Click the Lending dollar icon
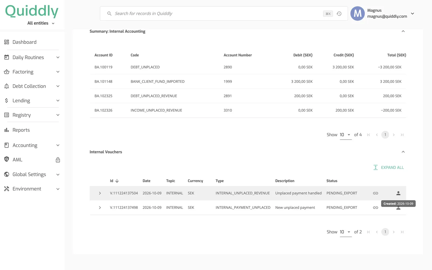Viewport: 432px width, 270px height. click(x=7, y=100)
